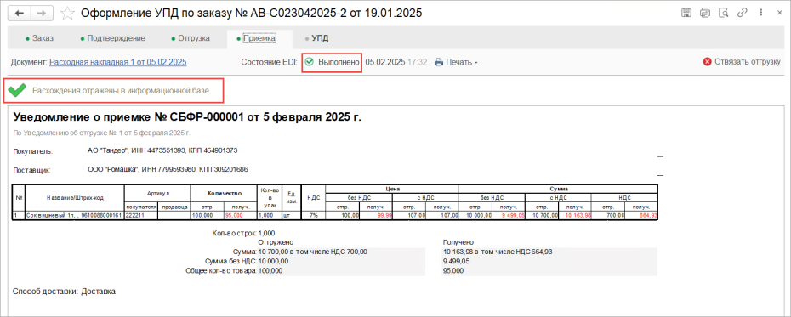Go forward with the right arrow button
Viewport: 791px width, 317px height.
point(42,14)
